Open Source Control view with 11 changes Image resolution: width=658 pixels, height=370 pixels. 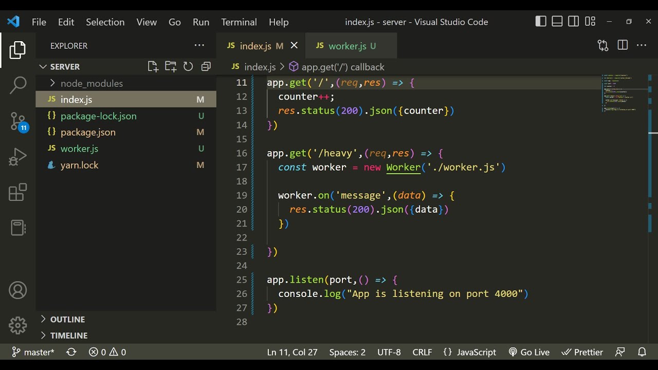[18, 121]
